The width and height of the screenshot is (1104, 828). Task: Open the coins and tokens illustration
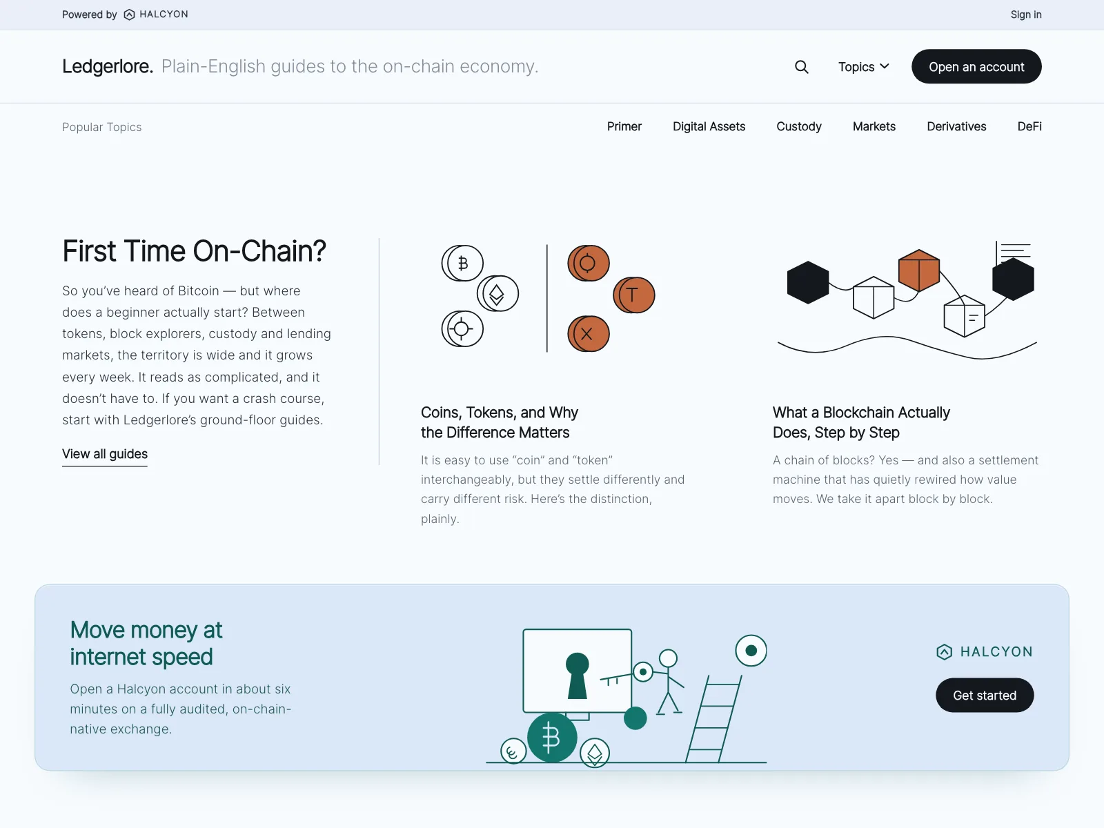pyautogui.click(x=549, y=298)
